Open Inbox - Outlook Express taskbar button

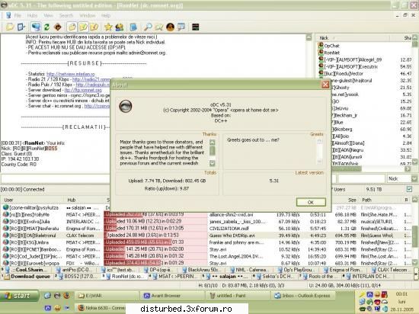303,296
